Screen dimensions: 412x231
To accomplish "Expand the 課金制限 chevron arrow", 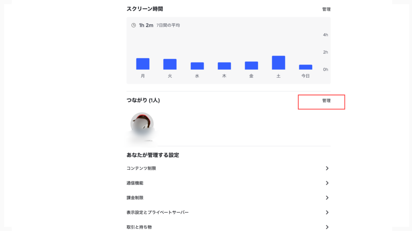I will (x=327, y=198).
